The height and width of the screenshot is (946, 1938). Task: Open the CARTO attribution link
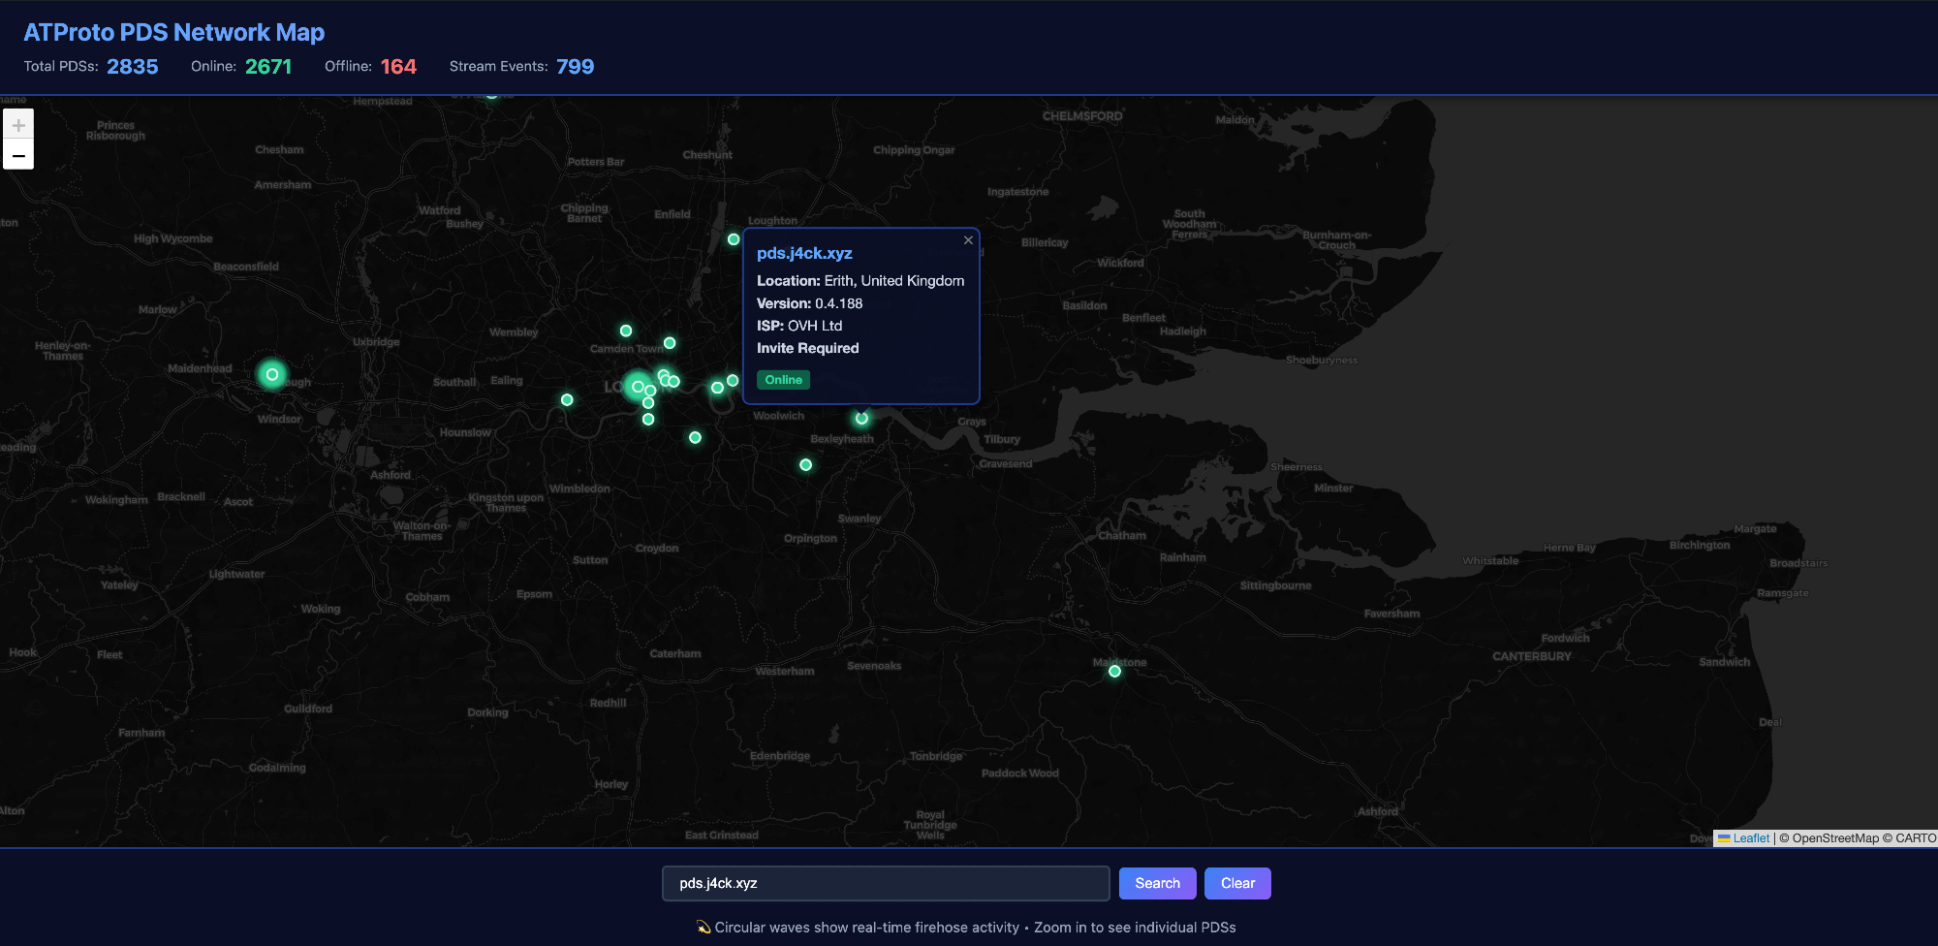pos(1915,838)
